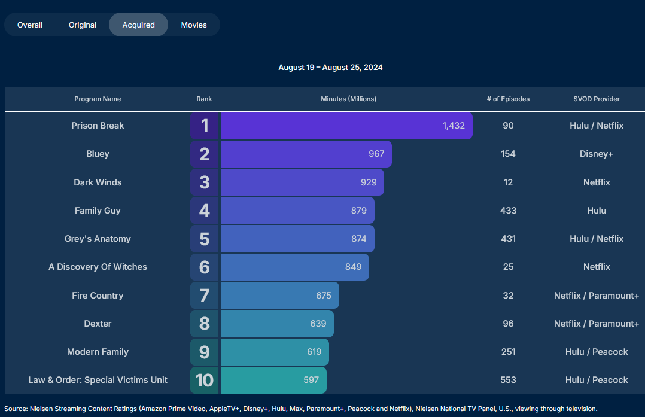Viewport: 645px width, 417px height.
Task: Click the rank 2 badge
Action: coord(205,154)
